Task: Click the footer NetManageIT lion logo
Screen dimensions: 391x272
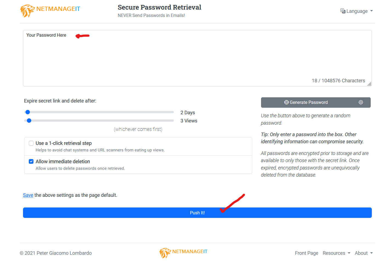Action: (x=165, y=253)
